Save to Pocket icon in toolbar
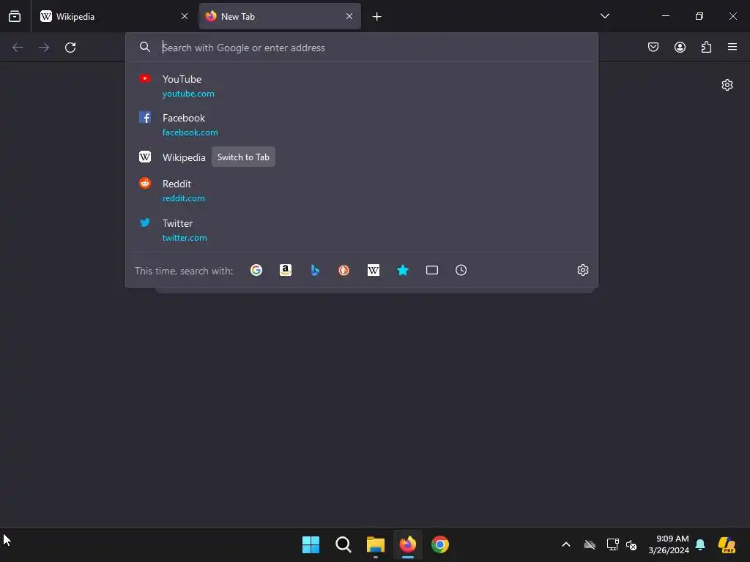The width and height of the screenshot is (750, 562). pyautogui.click(x=653, y=47)
